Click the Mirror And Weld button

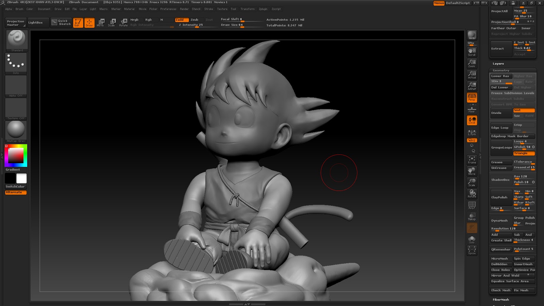point(513,276)
